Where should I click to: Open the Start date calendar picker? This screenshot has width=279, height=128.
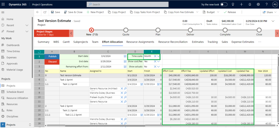(125, 56)
